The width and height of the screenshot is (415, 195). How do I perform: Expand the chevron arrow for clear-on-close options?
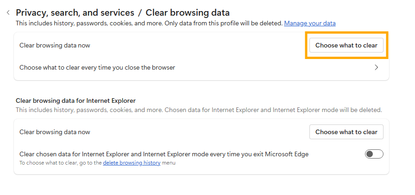coord(377,67)
